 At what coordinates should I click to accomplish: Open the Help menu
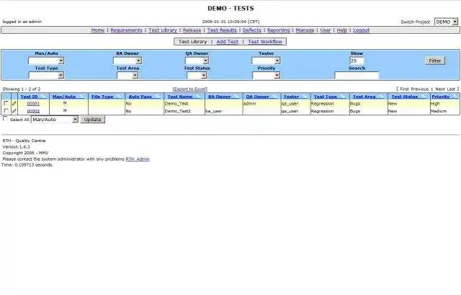pos(341,30)
